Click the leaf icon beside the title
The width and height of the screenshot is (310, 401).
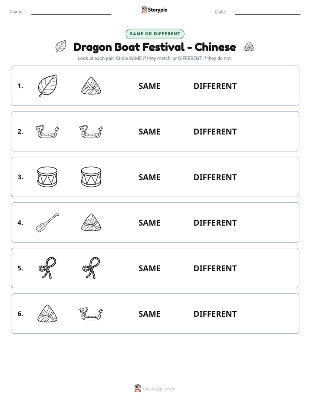(x=61, y=46)
